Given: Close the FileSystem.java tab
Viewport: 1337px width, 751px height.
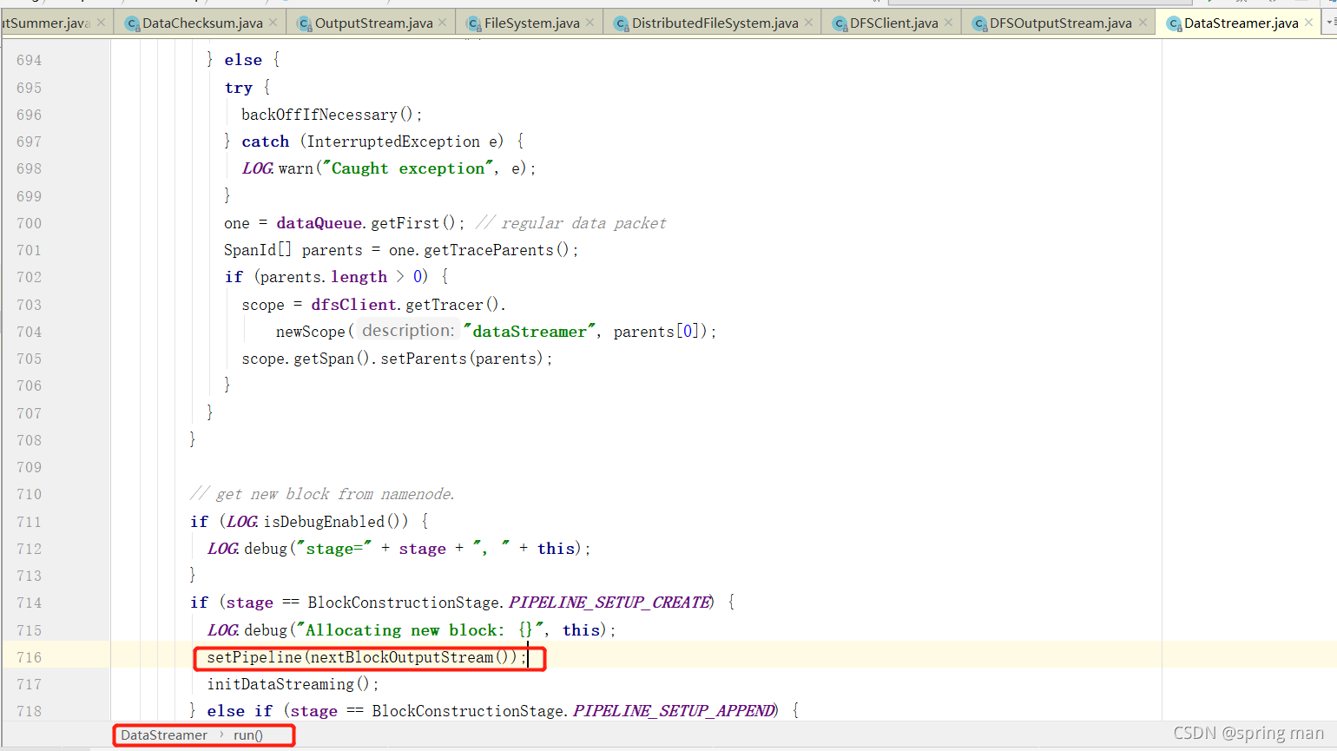Looking at the screenshot, I should (x=590, y=23).
